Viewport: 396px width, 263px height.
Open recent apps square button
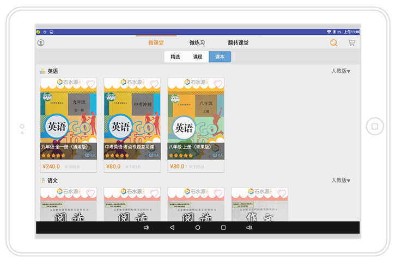pos(223,228)
